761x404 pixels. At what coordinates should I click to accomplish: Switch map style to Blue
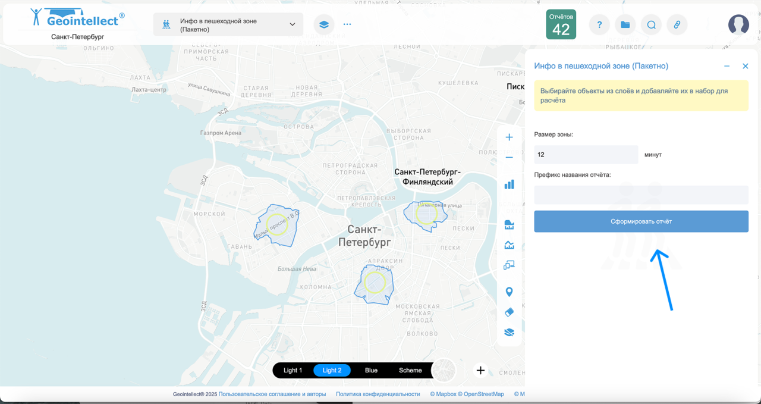coord(371,370)
